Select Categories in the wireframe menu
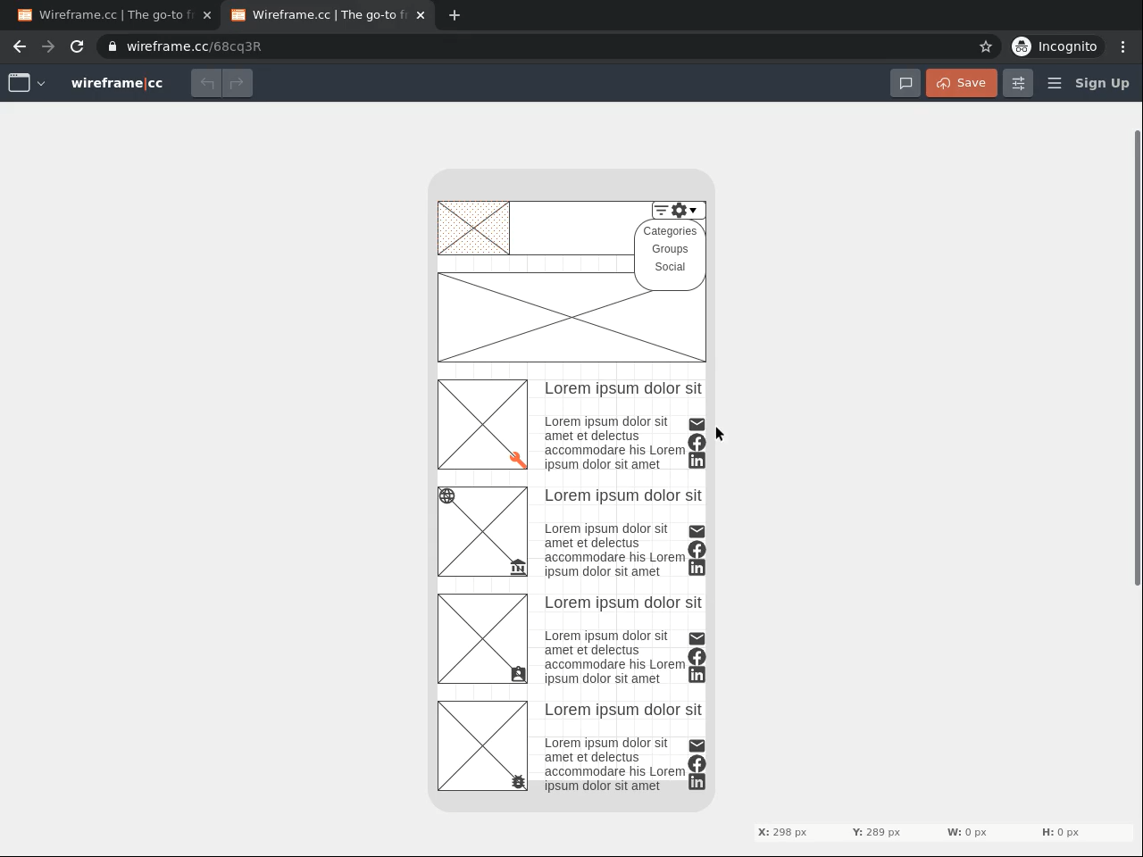The image size is (1143, 857). [x=670, y=231]
